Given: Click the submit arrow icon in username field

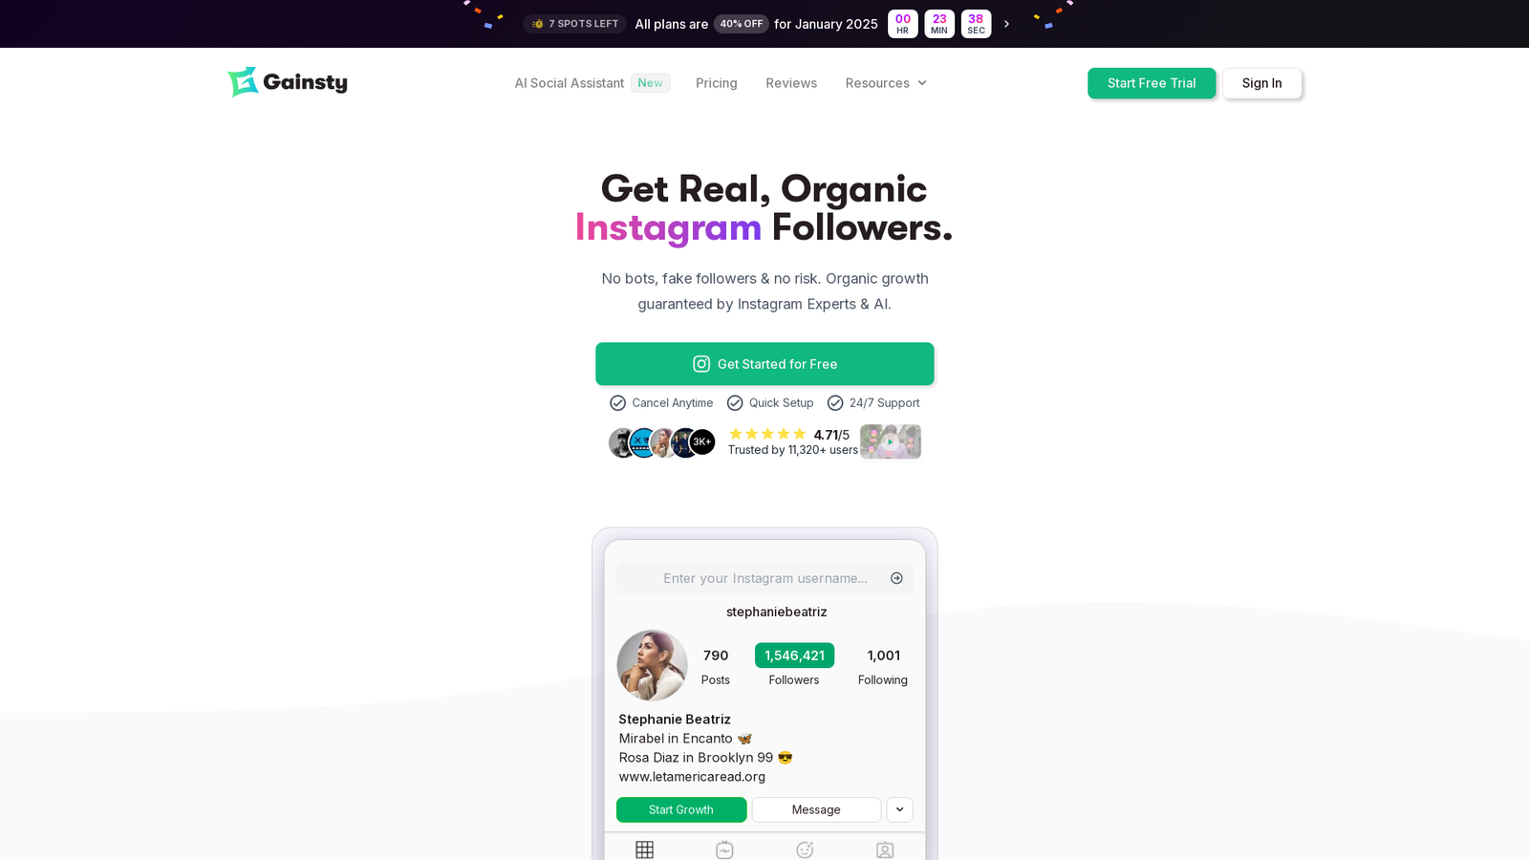Looking at the screenshot, I should click(x=896, y=578).
